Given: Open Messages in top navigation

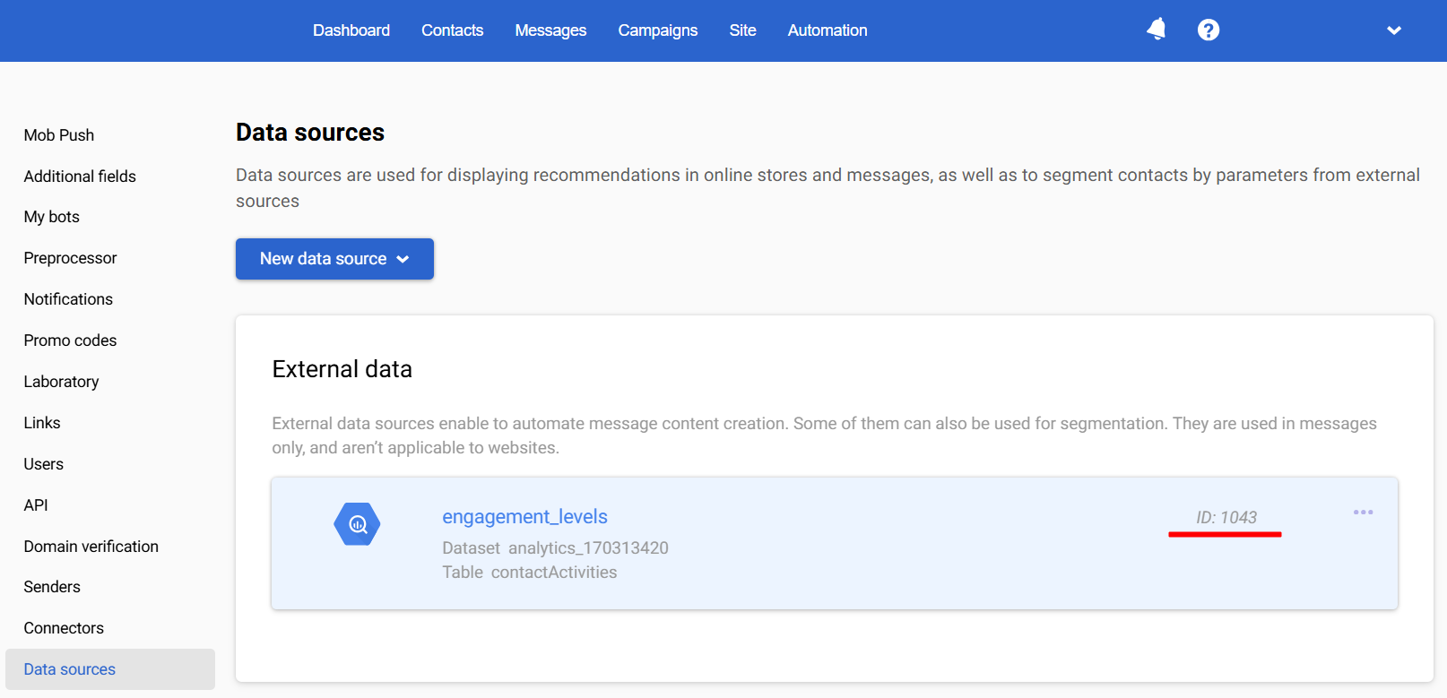Looking at the screenshot, I should click(550, 30).
